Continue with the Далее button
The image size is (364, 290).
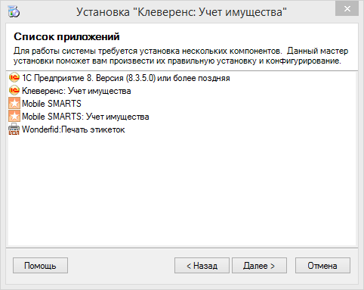point(259,266)
